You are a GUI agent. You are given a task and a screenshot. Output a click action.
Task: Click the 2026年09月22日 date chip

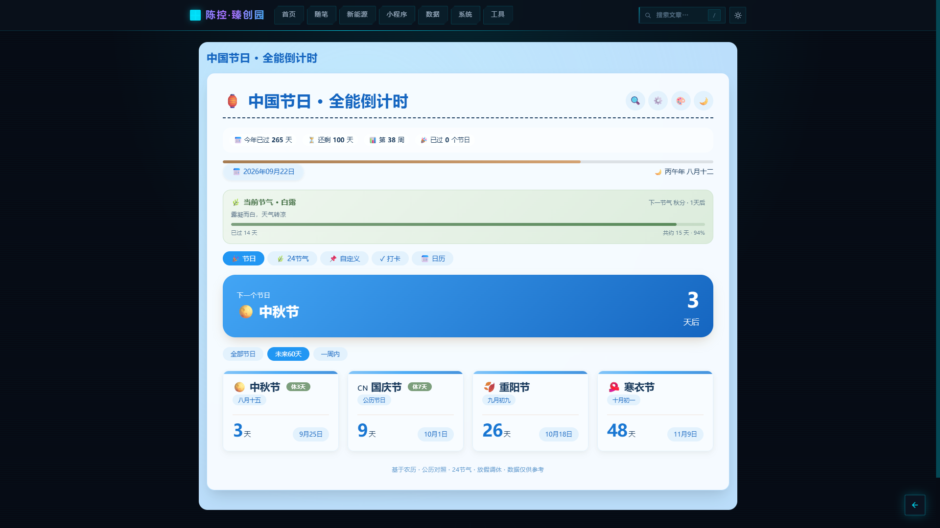point(263,172)
